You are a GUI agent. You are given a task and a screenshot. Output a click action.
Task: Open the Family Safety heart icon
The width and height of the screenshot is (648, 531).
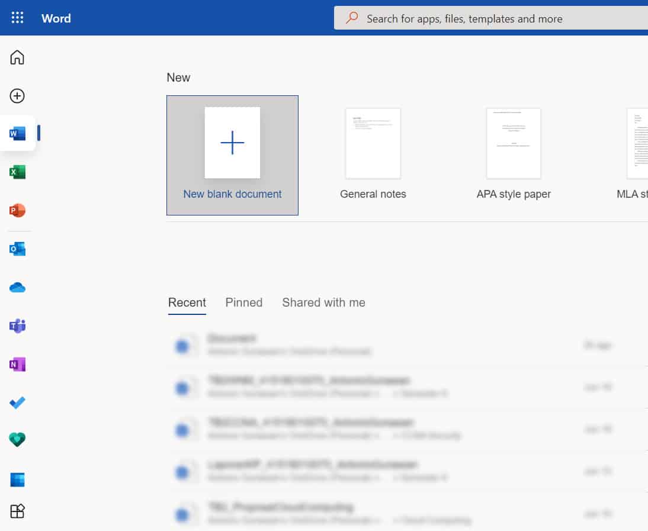tap(17, 440)
